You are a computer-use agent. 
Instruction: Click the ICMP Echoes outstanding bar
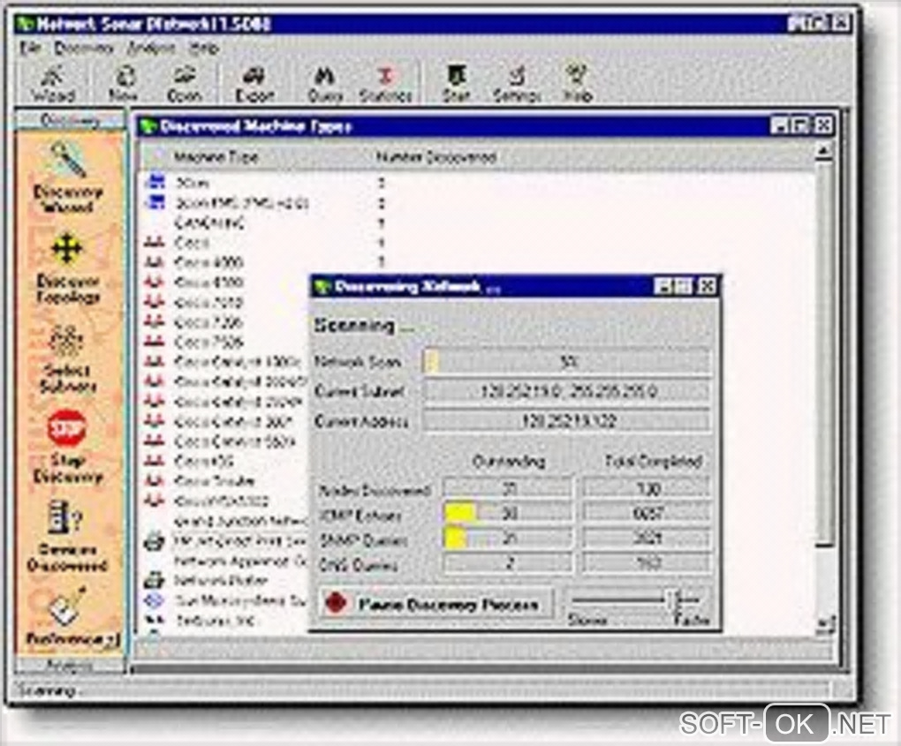pyautogui.click(x=508, y=513)
